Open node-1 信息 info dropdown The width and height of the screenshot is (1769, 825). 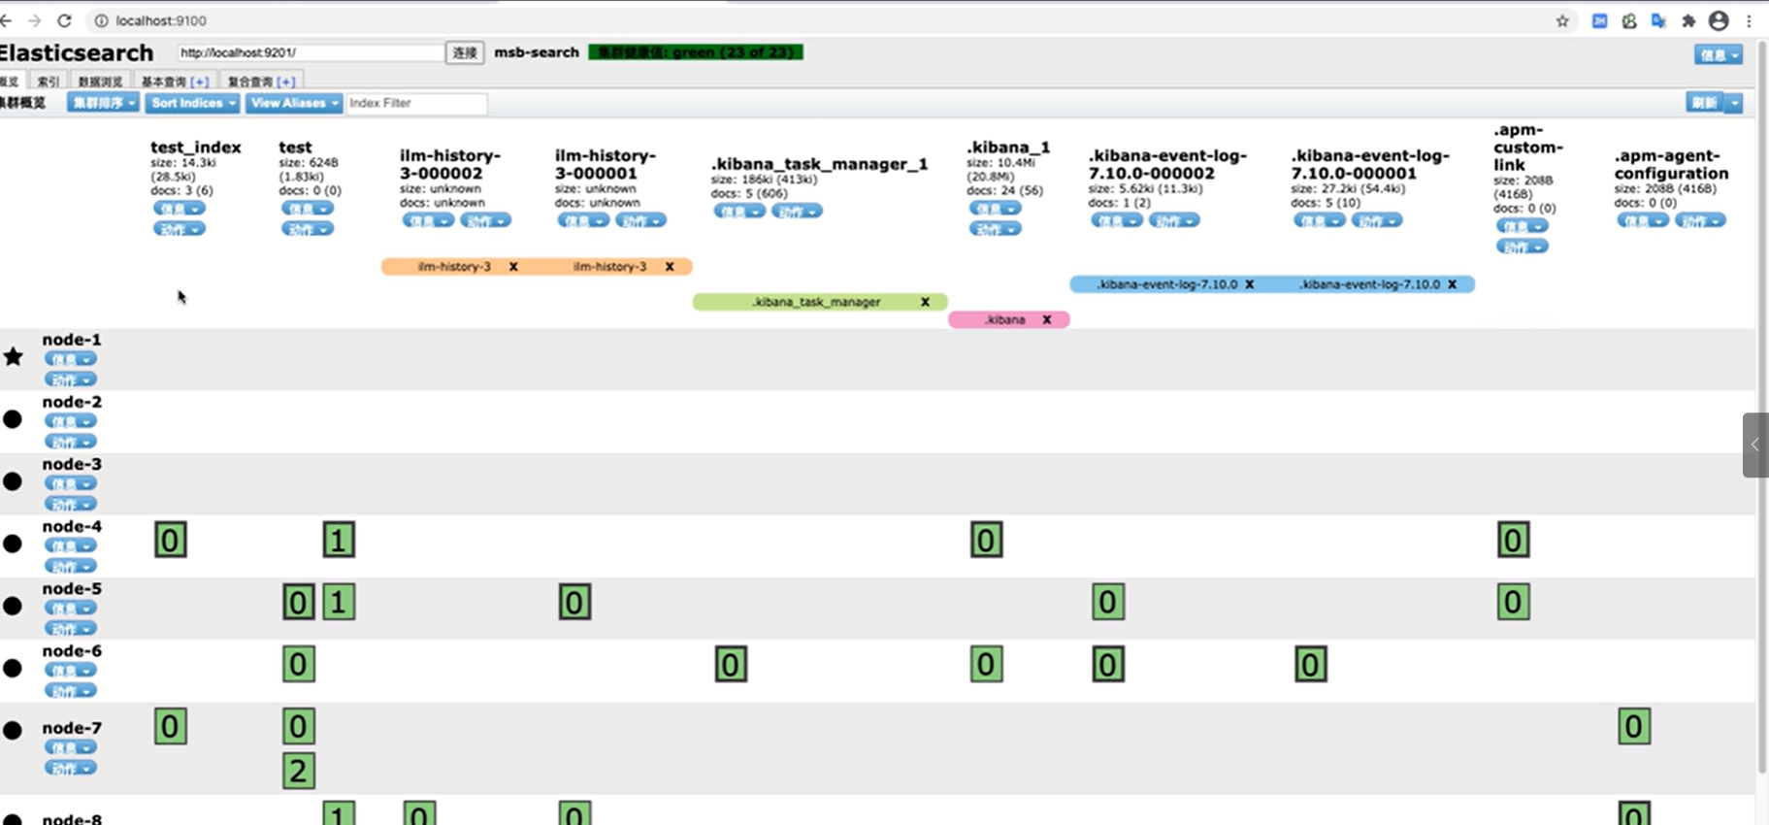point(71,359)
